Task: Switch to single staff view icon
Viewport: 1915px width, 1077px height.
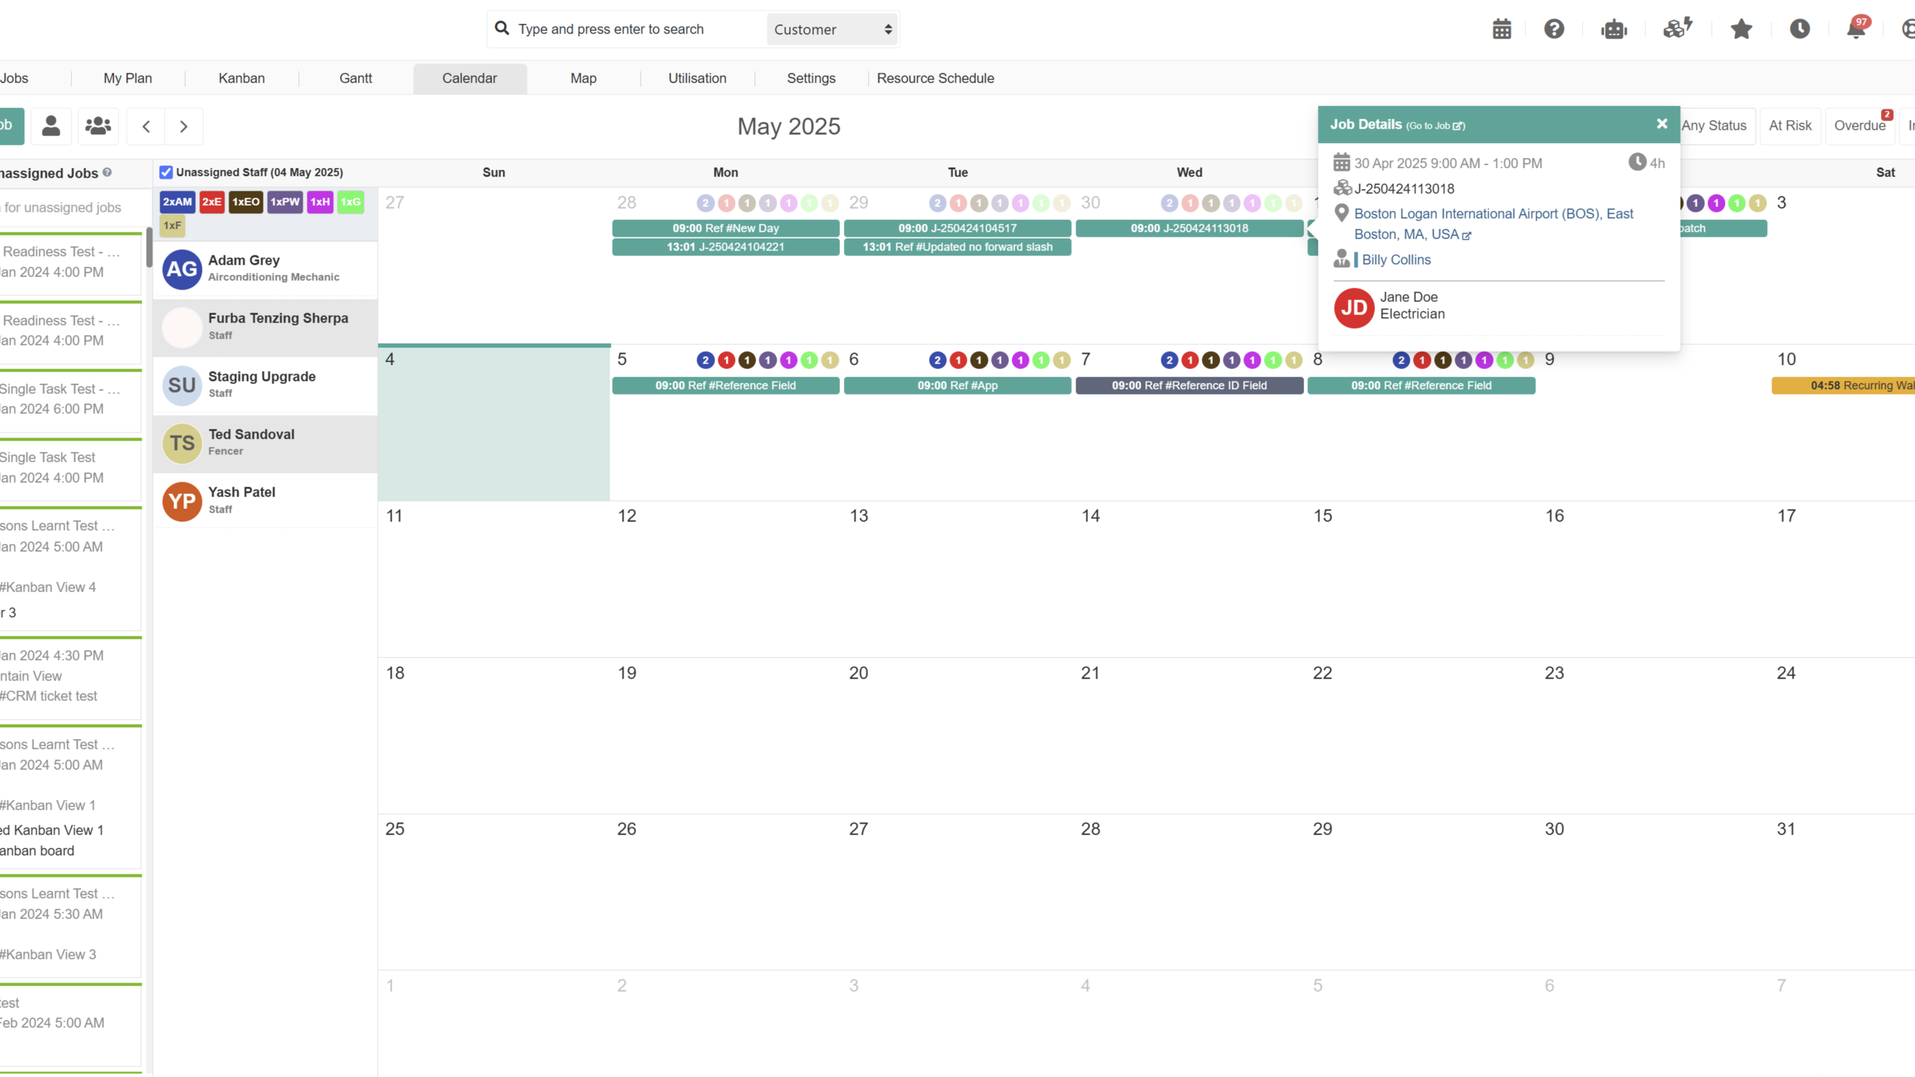Action: (x=50, y=126)
